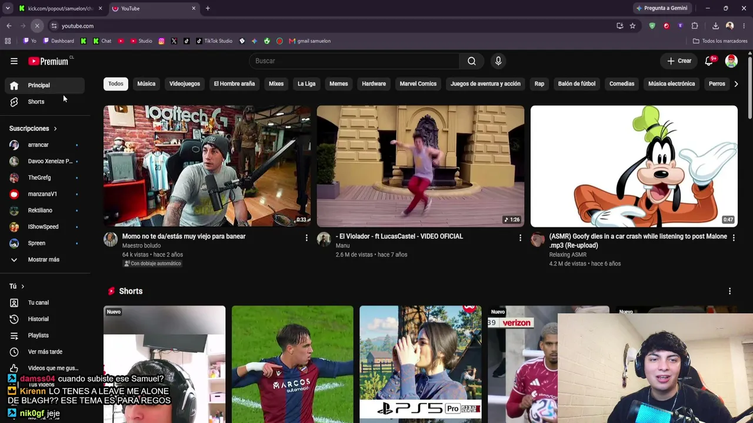
Task: Select the Hardware filter chip
Action: click(374, 84)
